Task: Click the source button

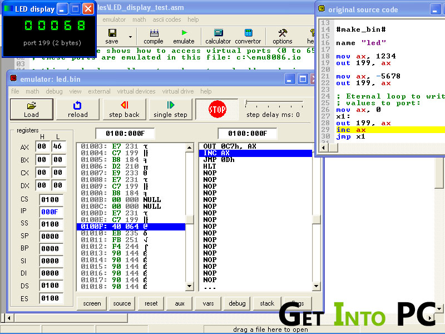Action: click(122, 303)
